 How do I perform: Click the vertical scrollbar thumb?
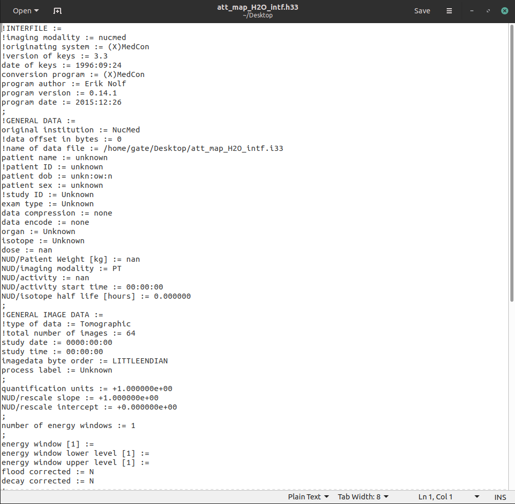point(511,163)
